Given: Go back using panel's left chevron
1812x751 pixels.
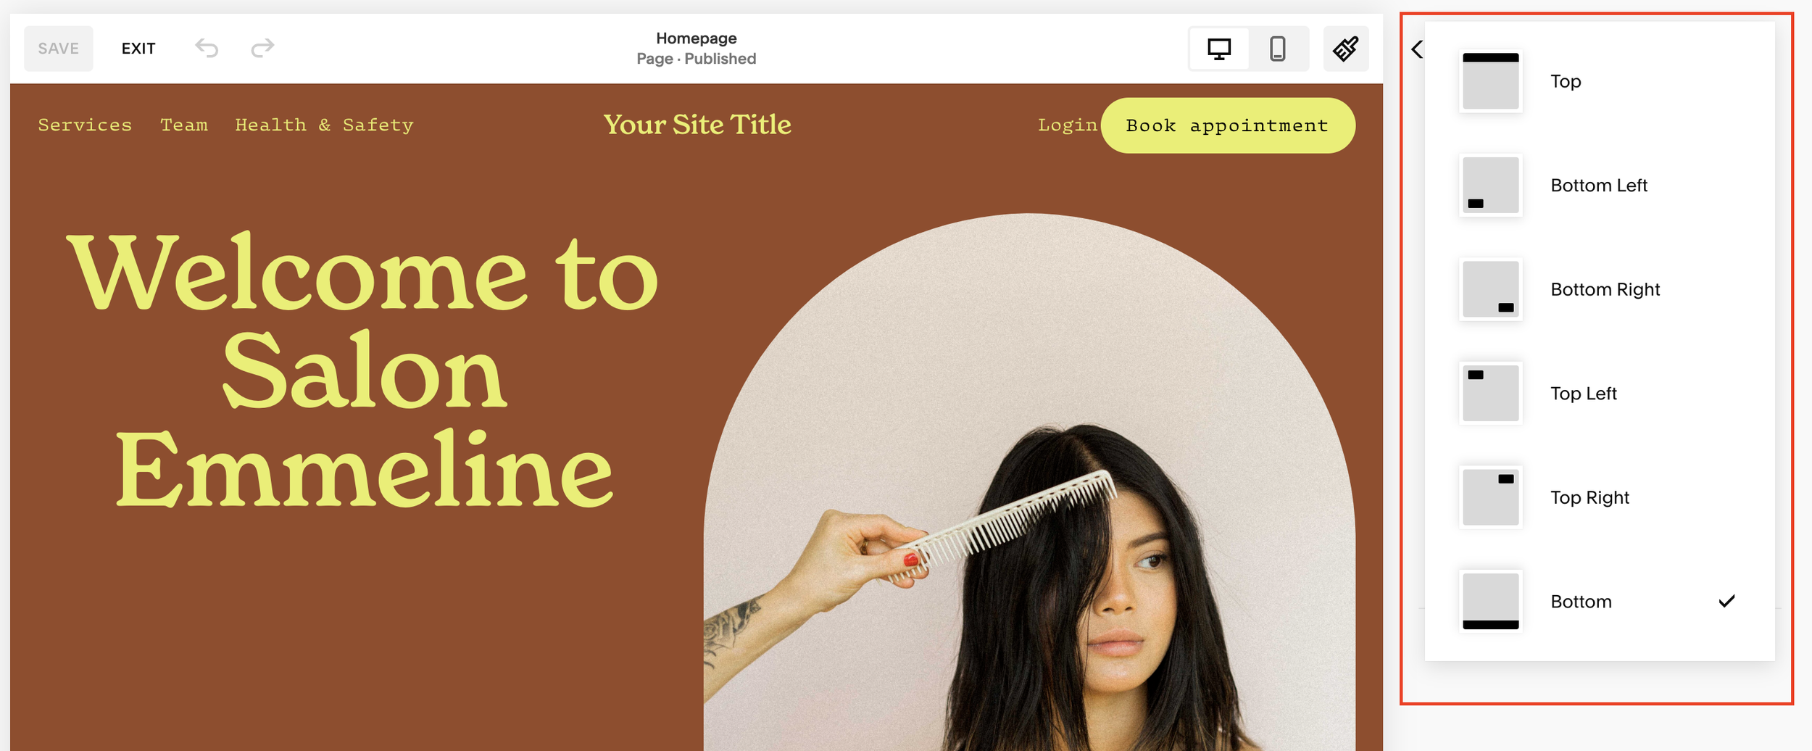Looking at the screenshot, I should (1417, 49).
